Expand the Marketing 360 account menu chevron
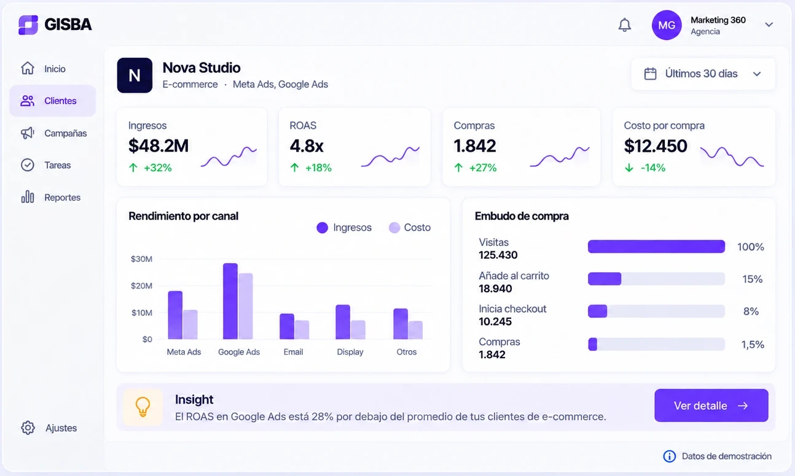This screenshot has height=476, width=795. click(769, 25)
